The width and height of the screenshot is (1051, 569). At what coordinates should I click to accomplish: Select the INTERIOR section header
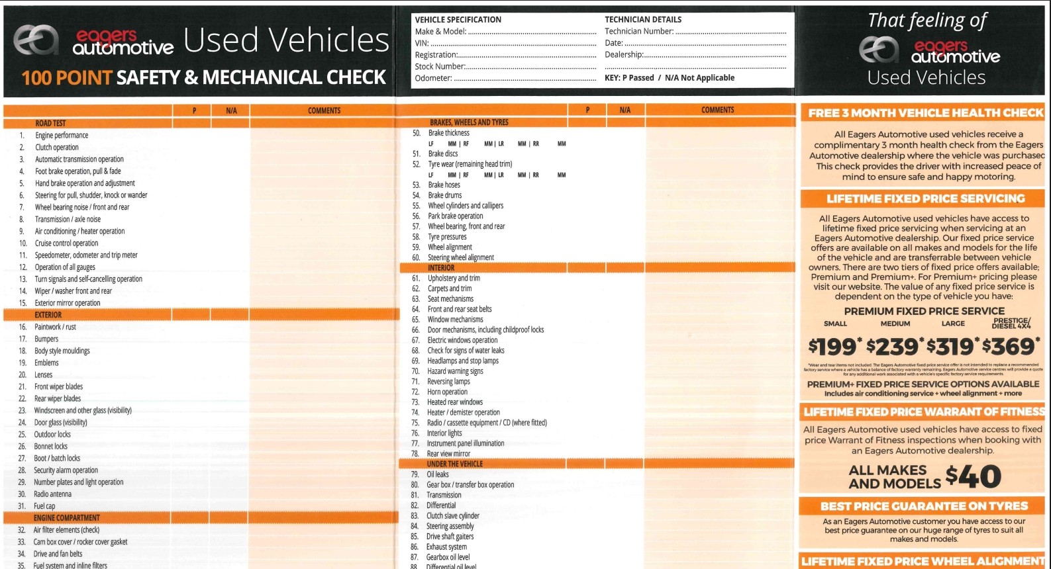tap(441, 268)
